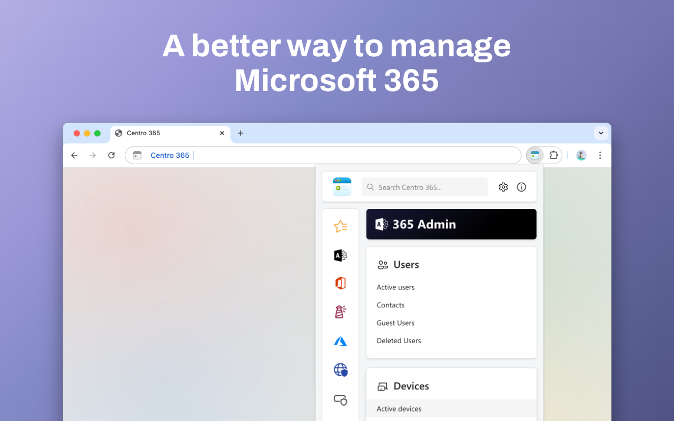This screenshot has width=674, height=421.
Task: Click the 365 Admin banner button
Action: click(451, 224)
